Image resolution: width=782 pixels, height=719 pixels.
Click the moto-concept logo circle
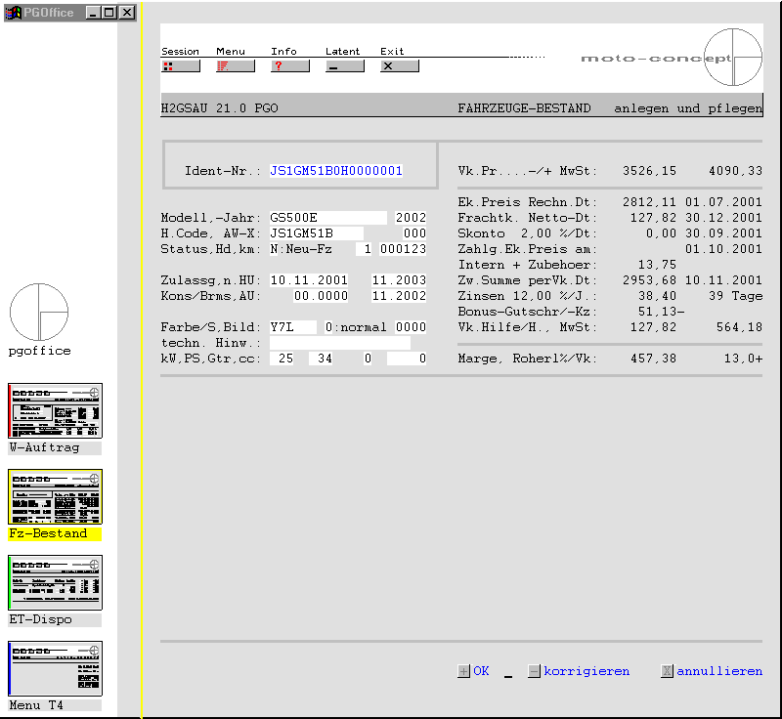[x=732, y=58]
